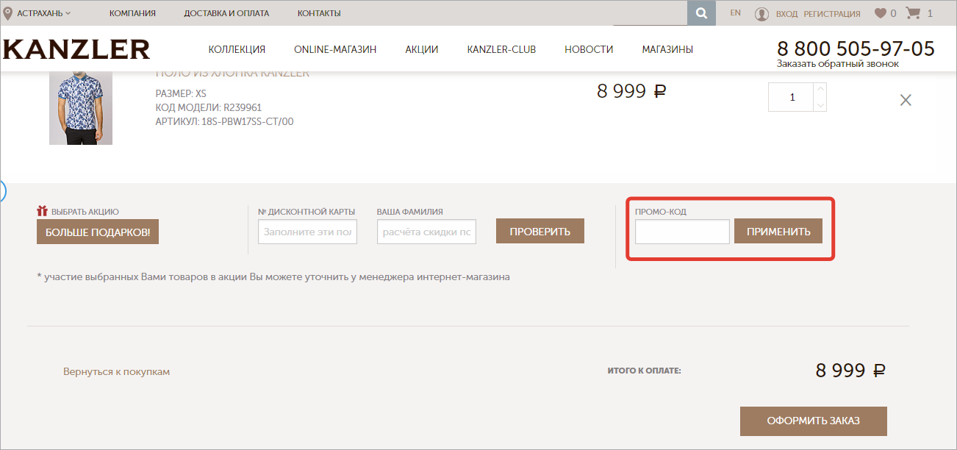The height and width of the screenshot is (450, 957).
Task: Click the Вход login link
Action: pyautogui.click(x=786, y=14)
